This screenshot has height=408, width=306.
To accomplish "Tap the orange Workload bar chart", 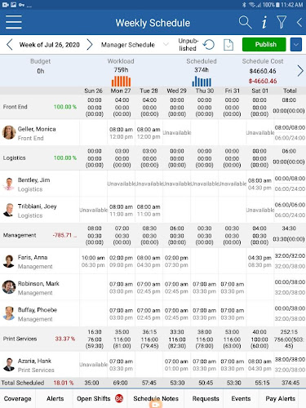I will point(121,82).
